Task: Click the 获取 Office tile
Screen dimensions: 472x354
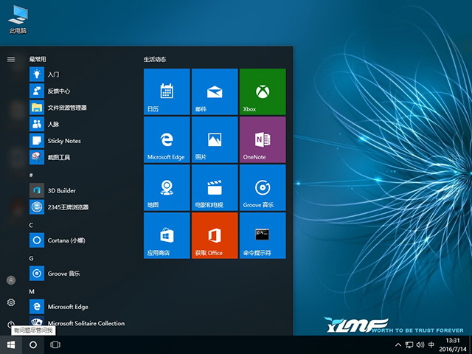Action: 214,235
